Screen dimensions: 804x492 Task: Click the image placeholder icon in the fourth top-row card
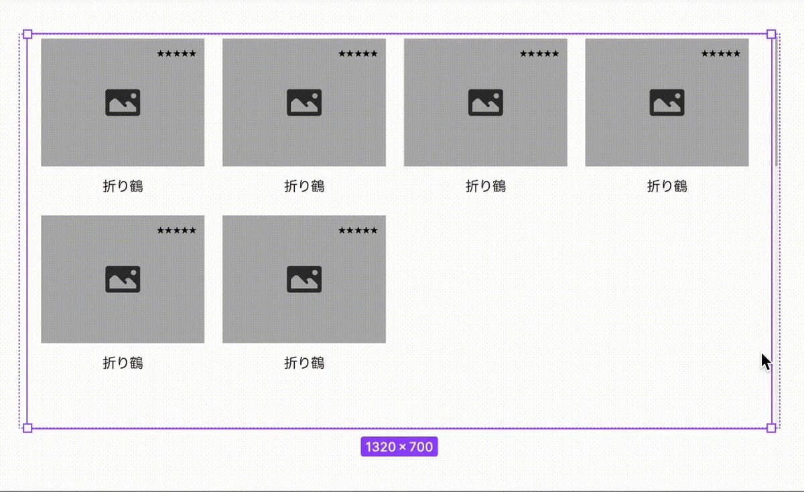(x=667, y=102)
